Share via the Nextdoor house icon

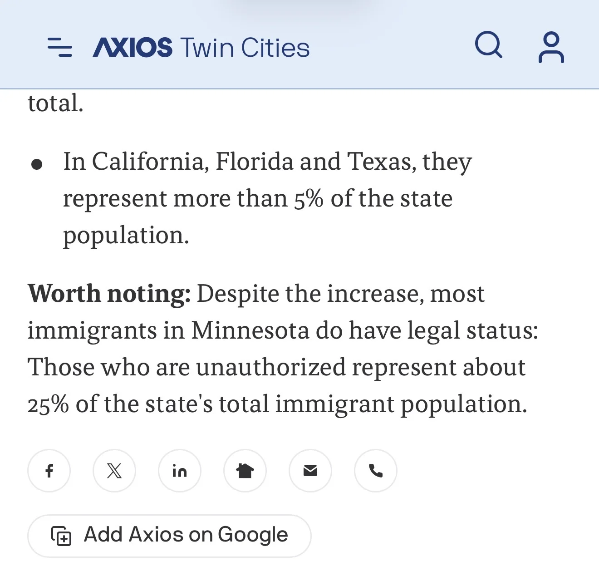coord(245,471)
